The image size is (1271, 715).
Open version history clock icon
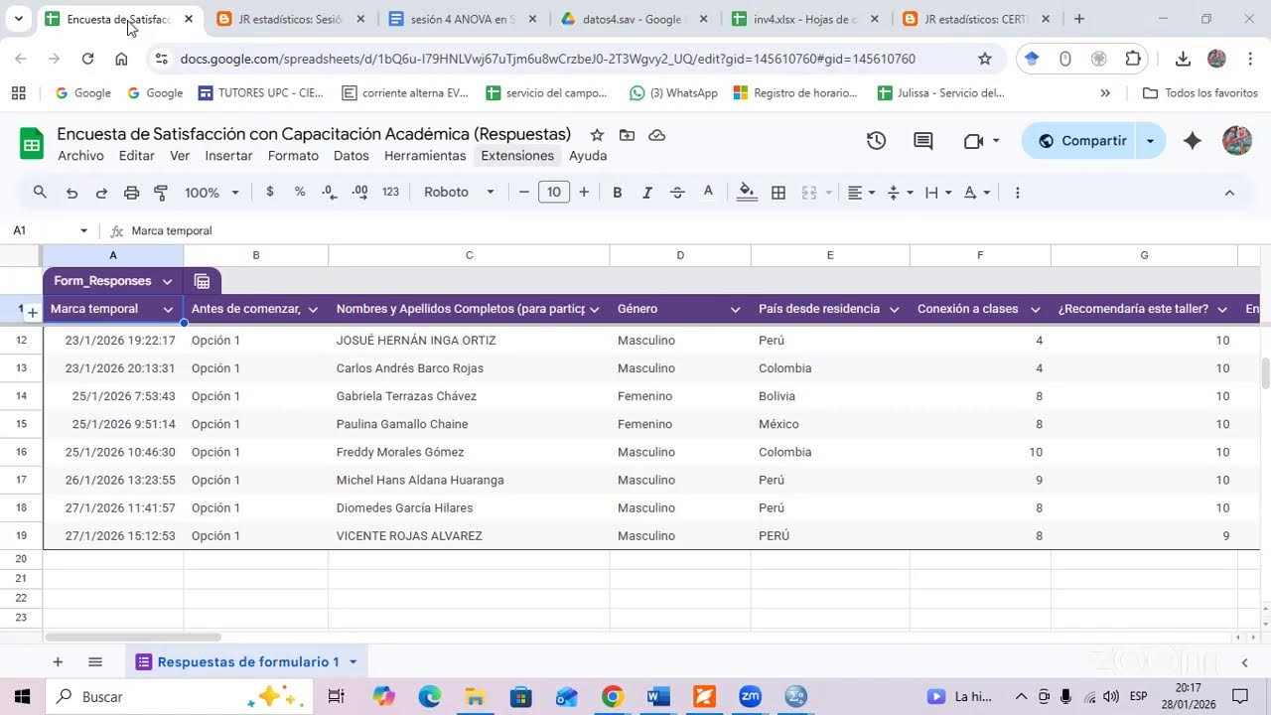pos(876,141)
